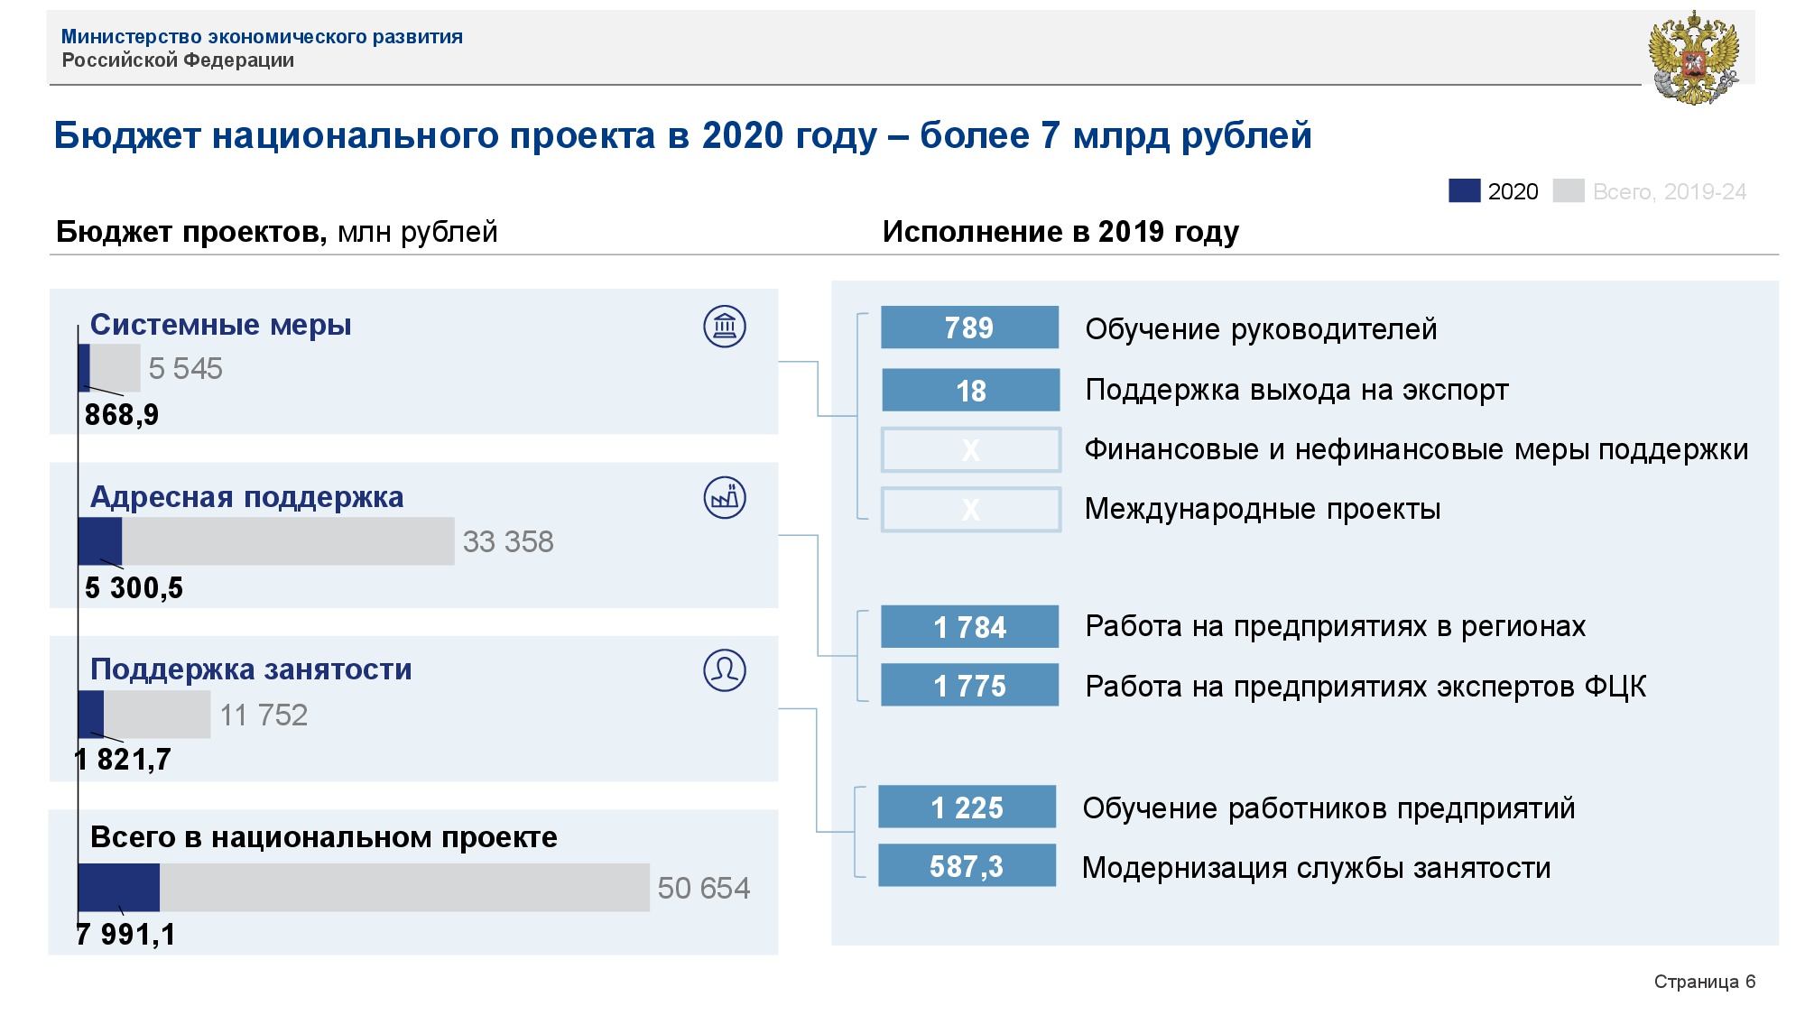Select the 1 775 value box
1805x1015 pixels.
point(969,685)
